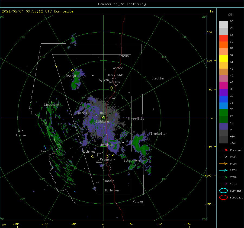Screen dimensions: 244x228
Task: Click the Calgary city label
Action: [x=106, y=159]
